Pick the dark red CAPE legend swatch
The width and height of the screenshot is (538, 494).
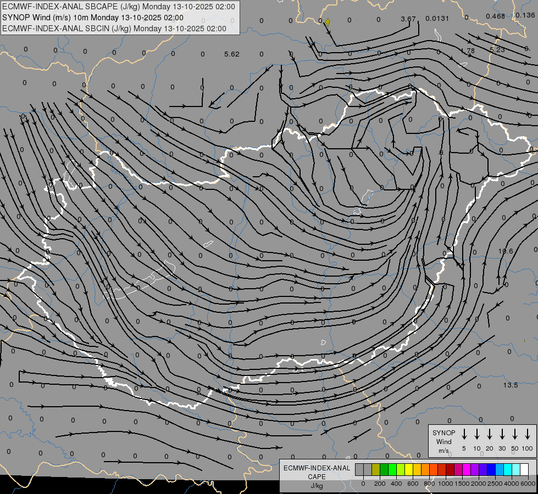[450, 469]
